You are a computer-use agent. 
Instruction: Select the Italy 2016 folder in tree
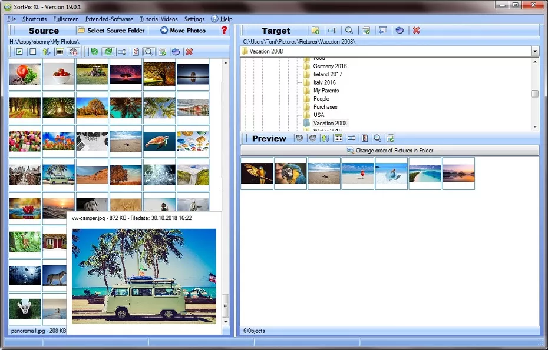pos(324,82)
